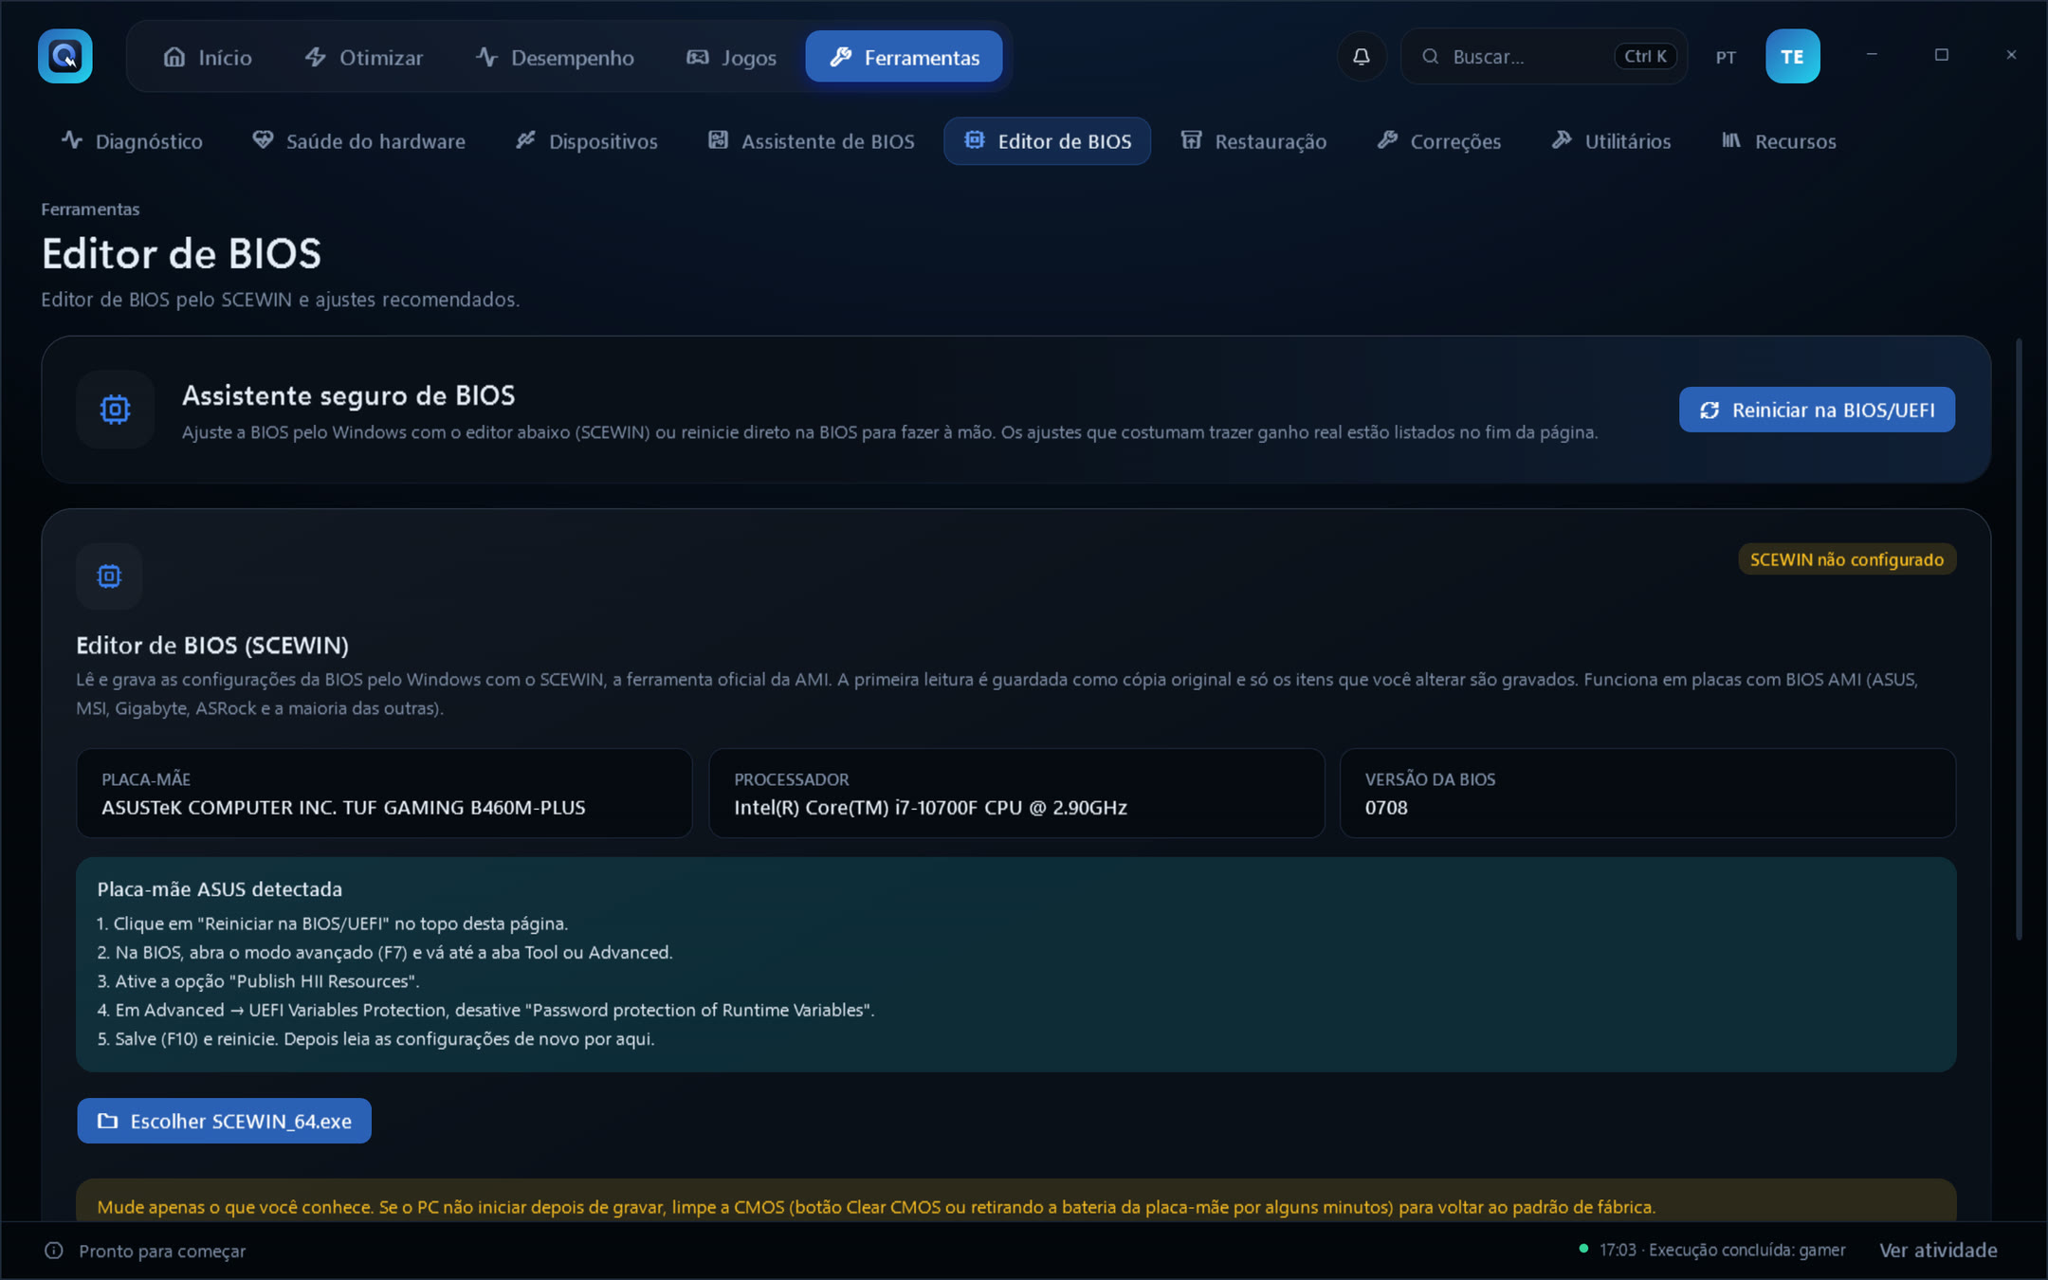Click Ferramentas breadcrumb text
The width and height of the screenshot is (2048, 1280).
point(90,209)
